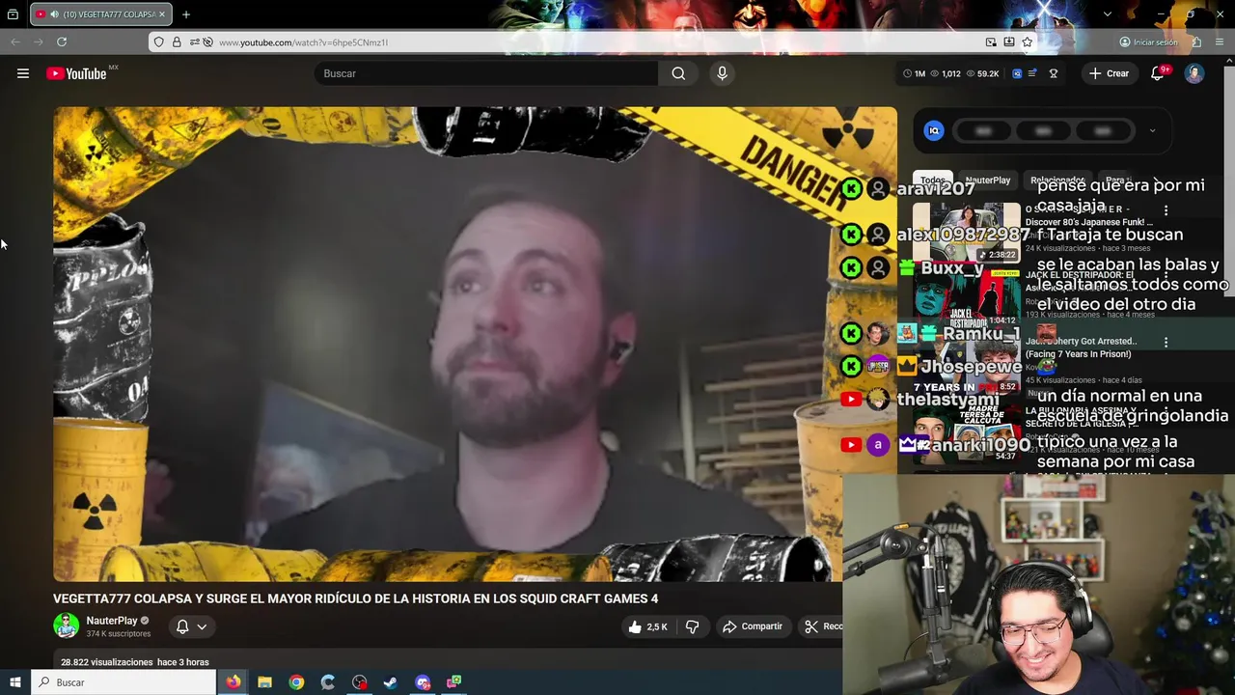
Task: Open the NauterPlay channel avatar
Action: coord(66,625)
